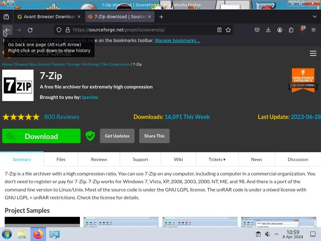
Task: Open the Discussion tab
Action: click(x=298, y=159)
